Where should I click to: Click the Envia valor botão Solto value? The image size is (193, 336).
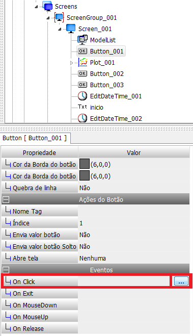(85, 246)
